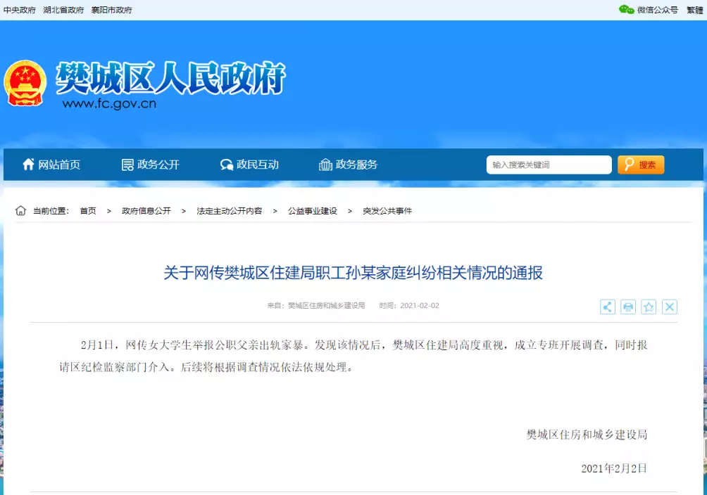Click the X close icon beside the star

(669, 307)
